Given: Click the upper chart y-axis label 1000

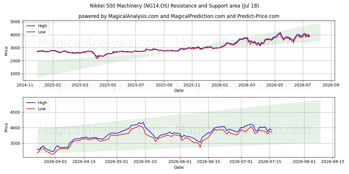Looking at the screenshot, I should pyautogui.click(x=15, y=74).
